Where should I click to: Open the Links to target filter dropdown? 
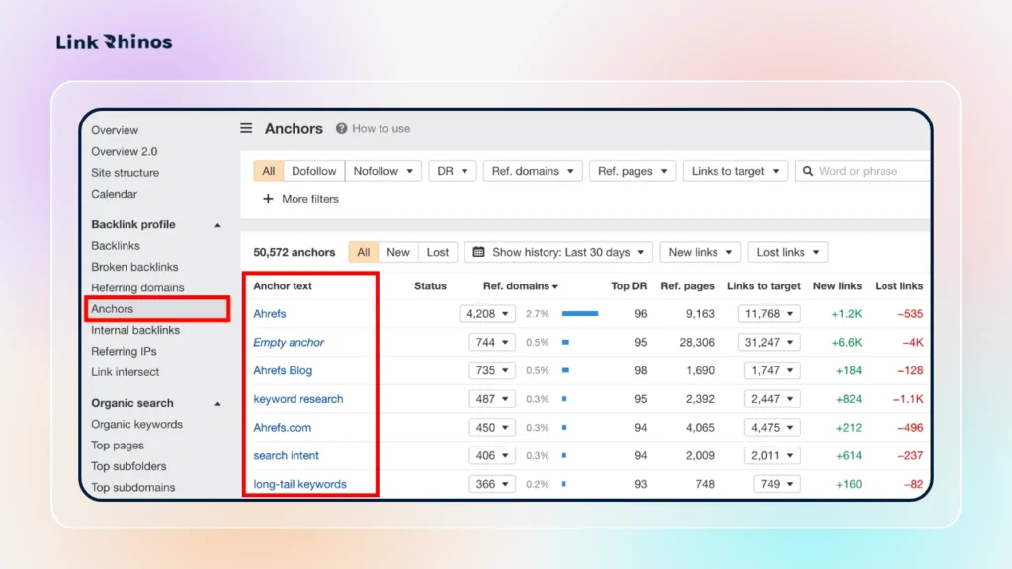coord(735,171)
